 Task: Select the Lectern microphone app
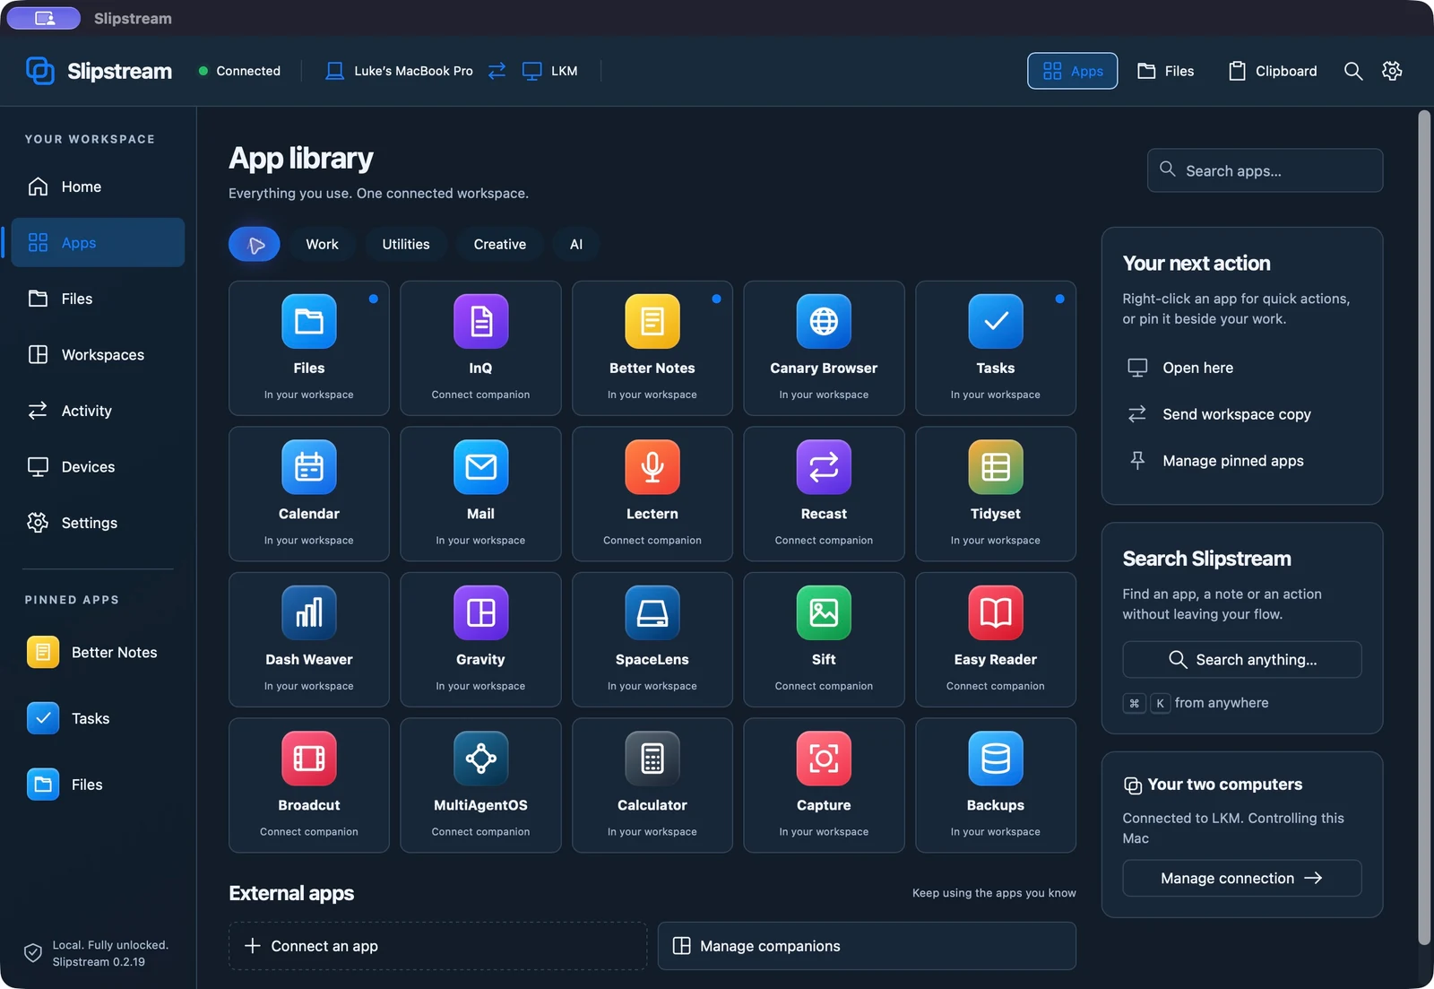pos(652,494)
